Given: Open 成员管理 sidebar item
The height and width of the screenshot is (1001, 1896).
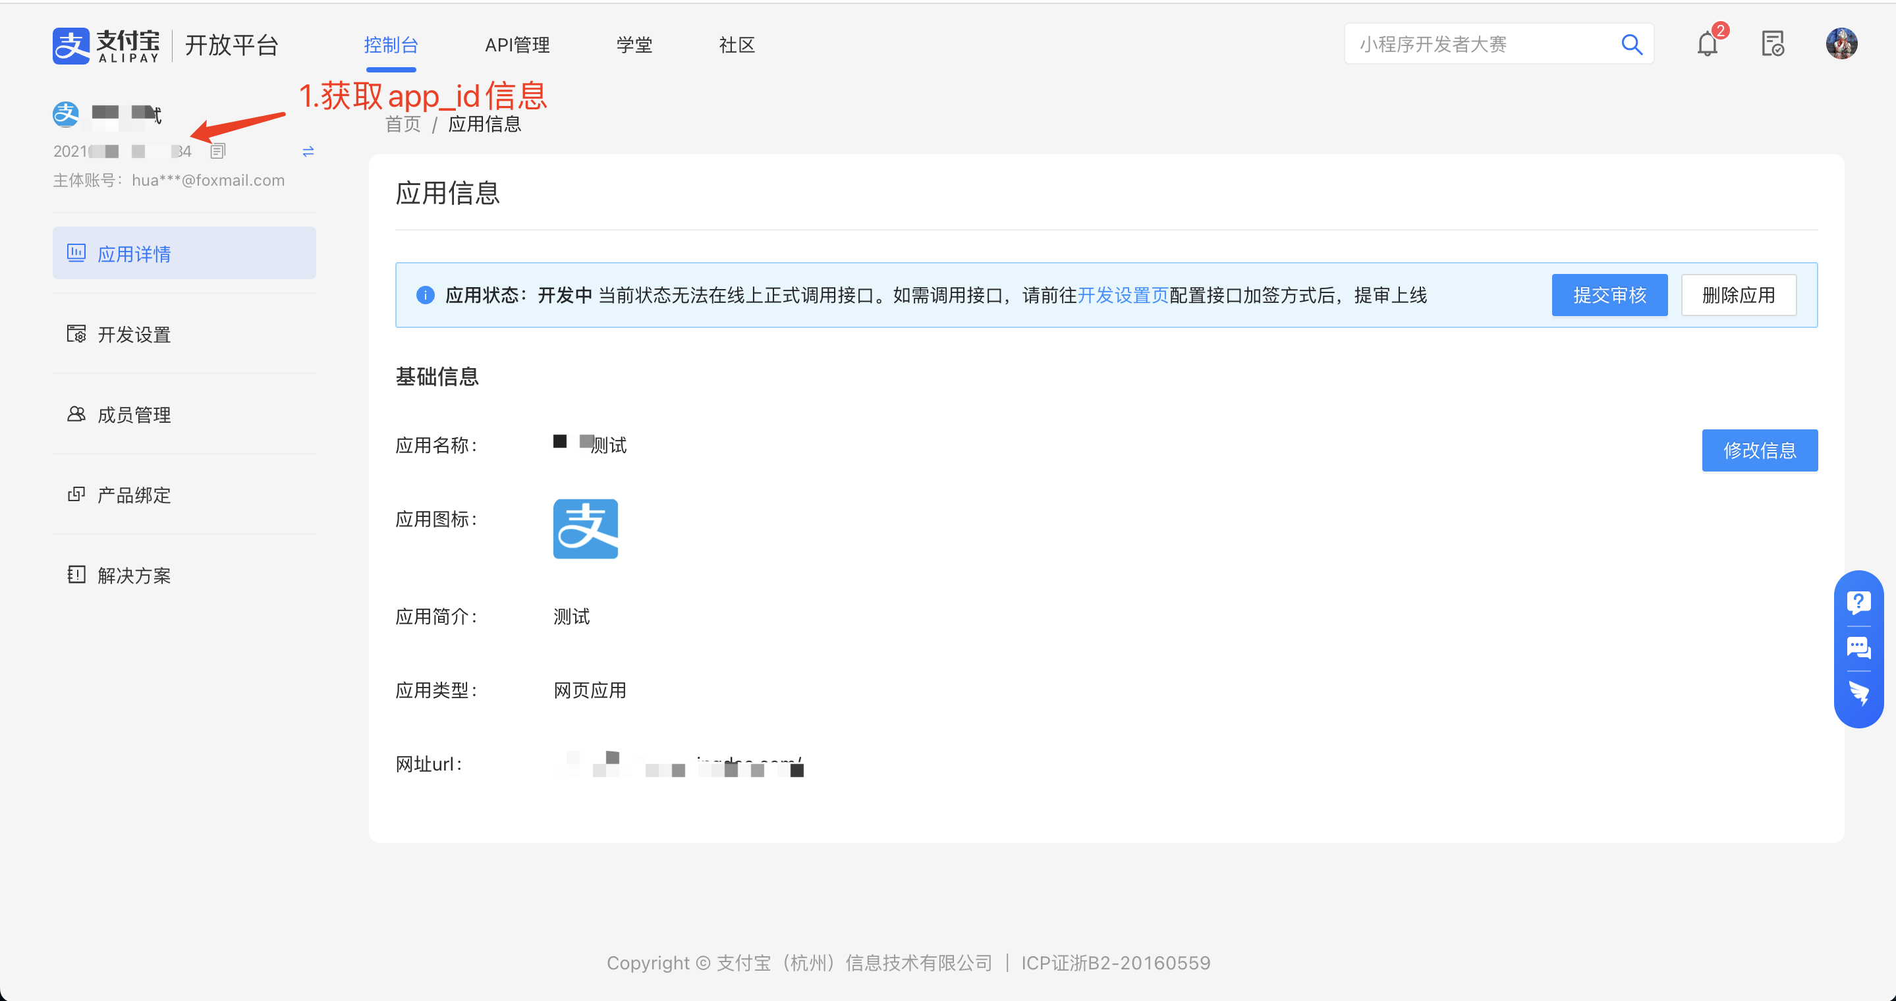Looking at the screenshot, I should point(133,415).
